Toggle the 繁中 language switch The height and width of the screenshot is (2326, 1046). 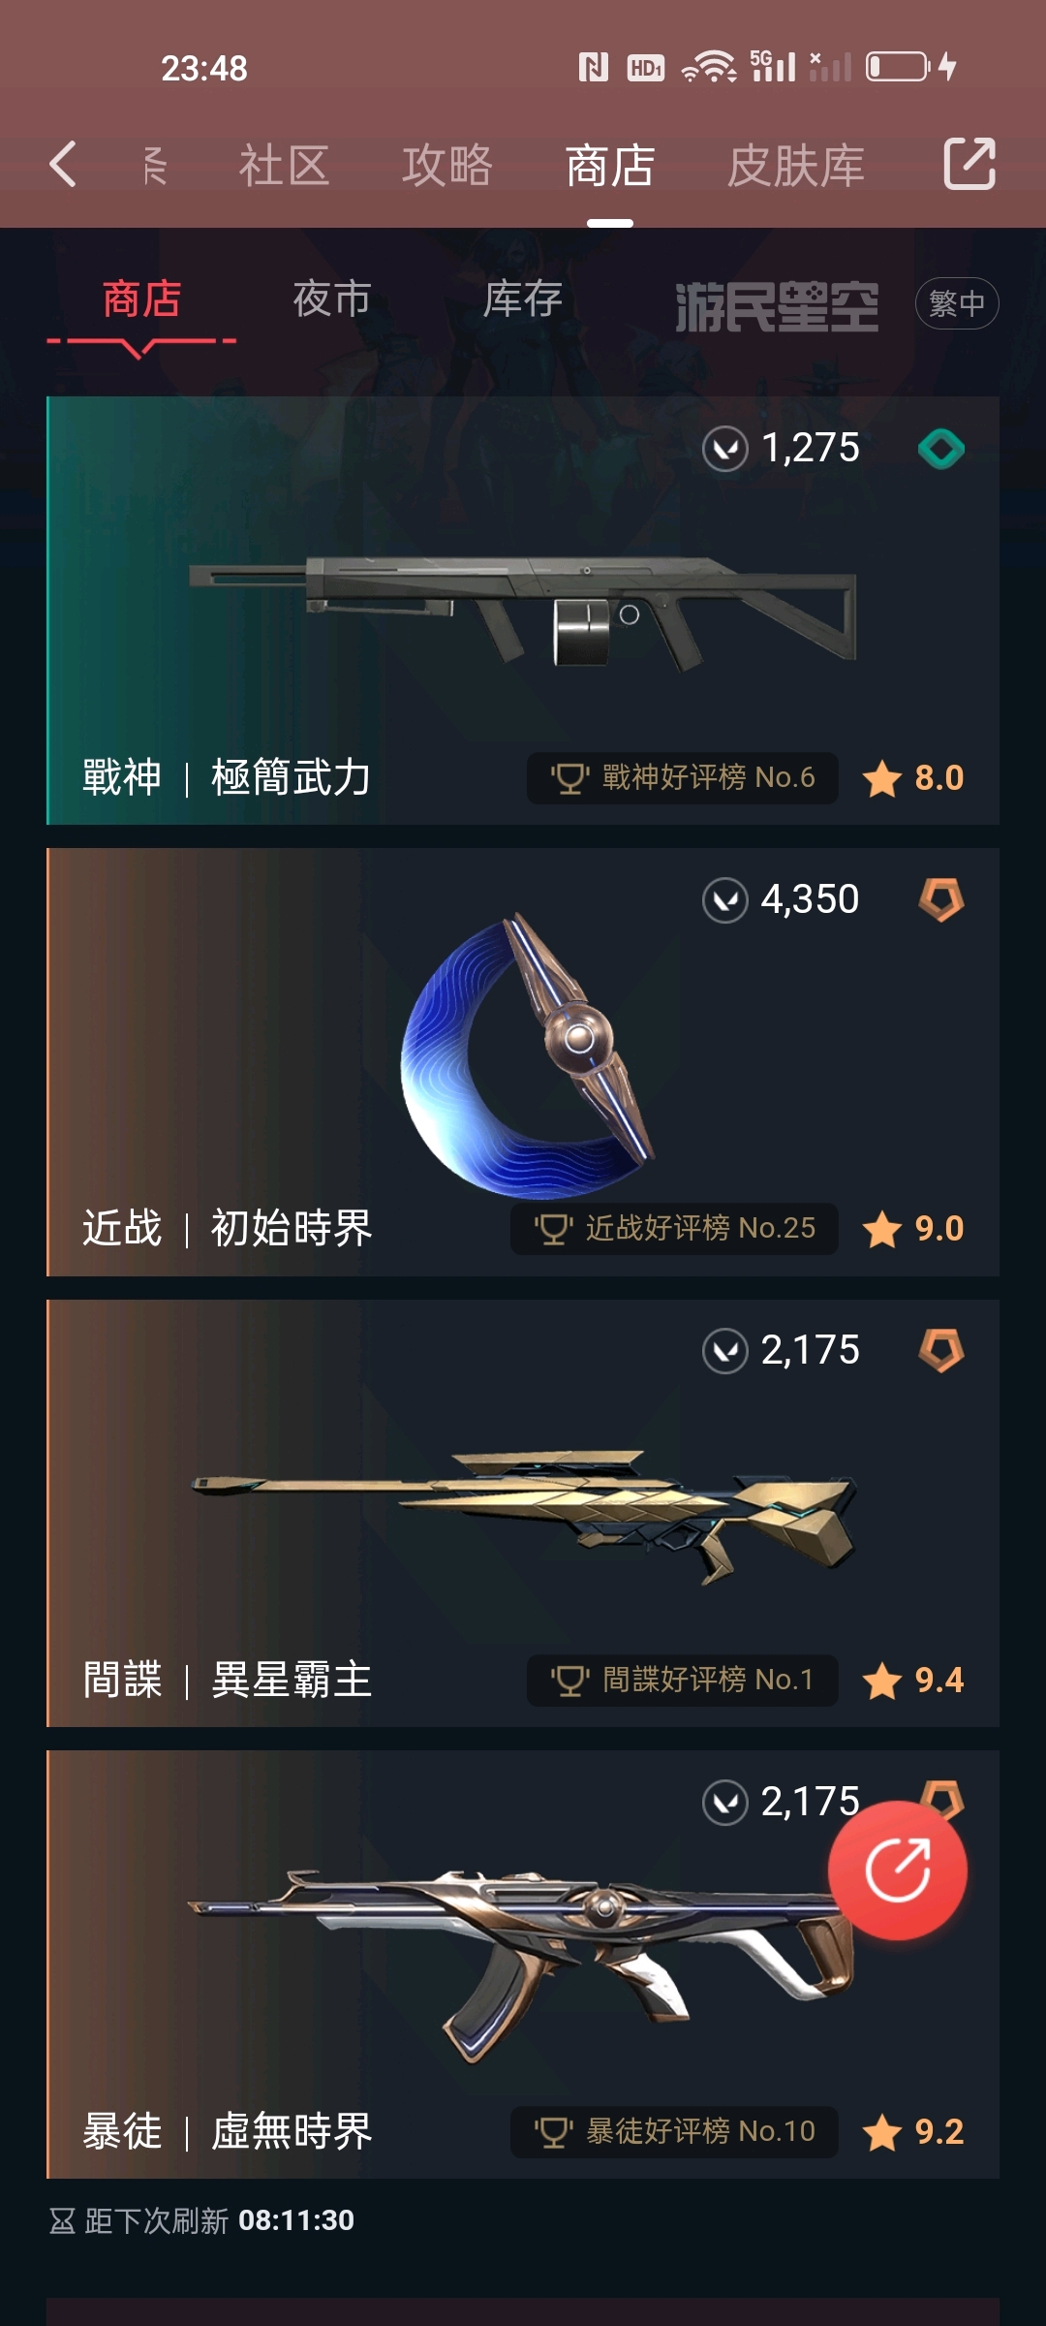(x=957, y=303)
